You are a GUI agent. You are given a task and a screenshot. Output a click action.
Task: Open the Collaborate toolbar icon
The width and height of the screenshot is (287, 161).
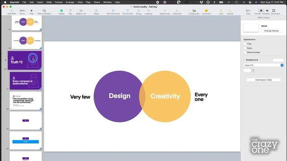coord(194,11)
